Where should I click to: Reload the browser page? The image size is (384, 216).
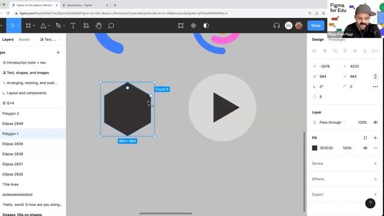point(8,13)
